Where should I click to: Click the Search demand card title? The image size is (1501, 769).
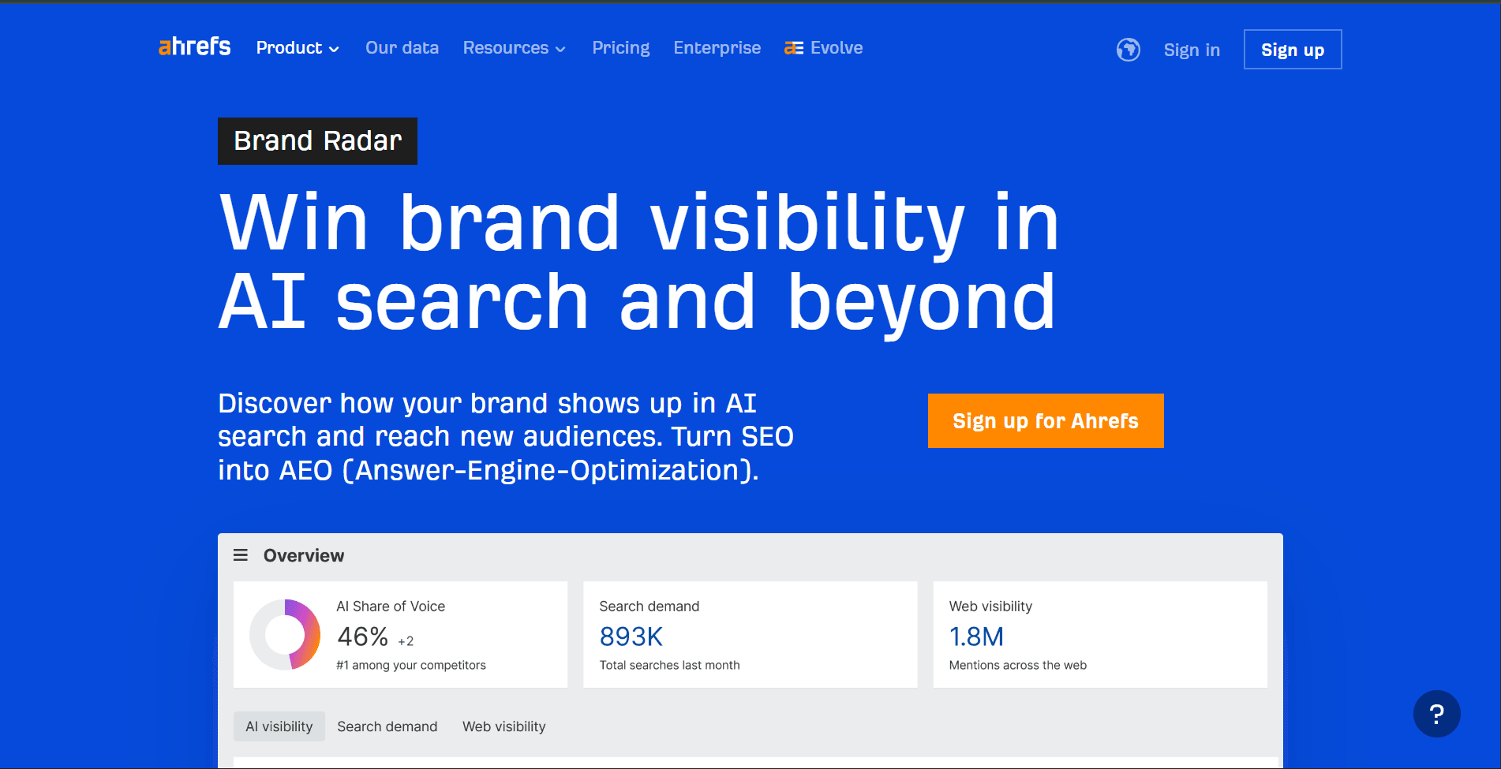649,607
